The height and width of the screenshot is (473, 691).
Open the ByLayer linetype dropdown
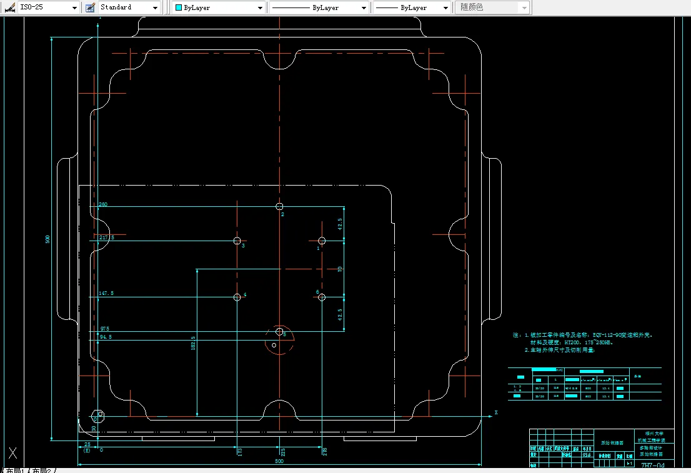point(364,8)
